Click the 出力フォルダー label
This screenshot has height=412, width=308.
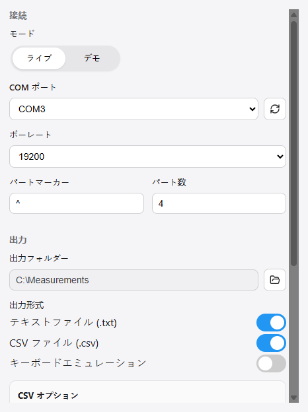tap(39, 258)
